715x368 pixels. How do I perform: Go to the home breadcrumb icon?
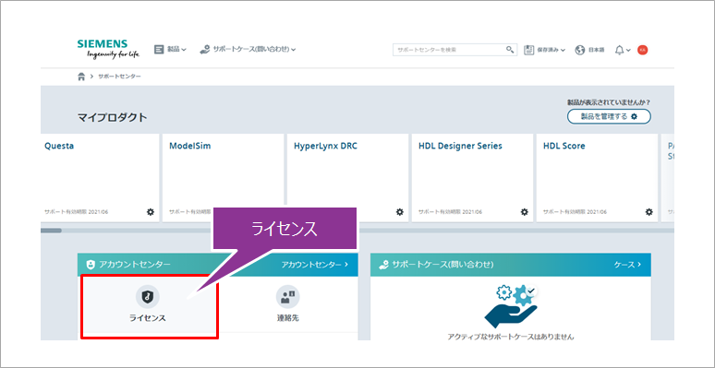pyautogui.click(x=81, y=77)
